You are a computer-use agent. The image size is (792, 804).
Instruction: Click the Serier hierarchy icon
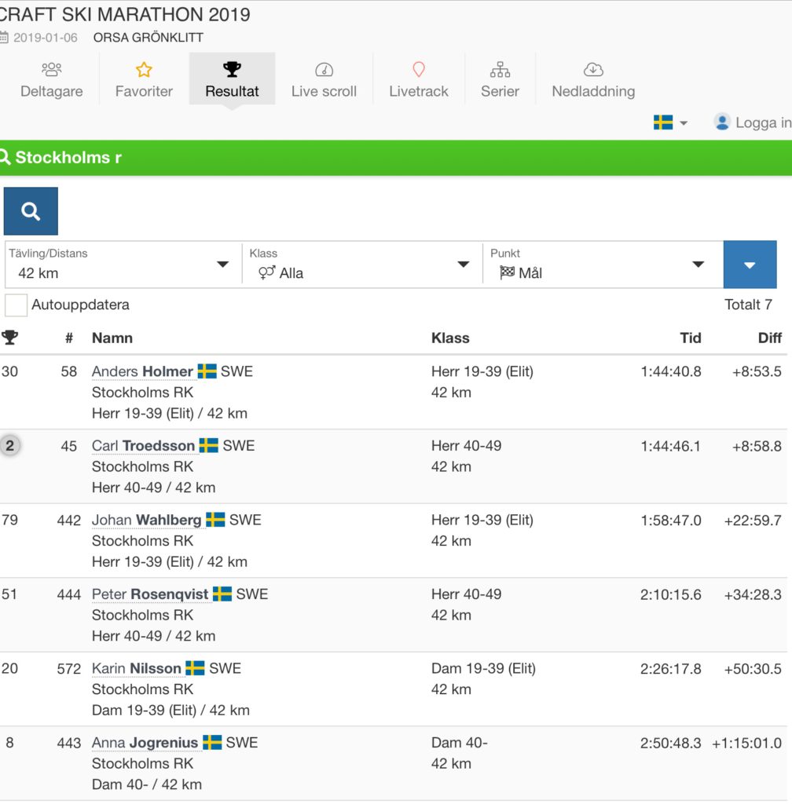tap(500, 69)
